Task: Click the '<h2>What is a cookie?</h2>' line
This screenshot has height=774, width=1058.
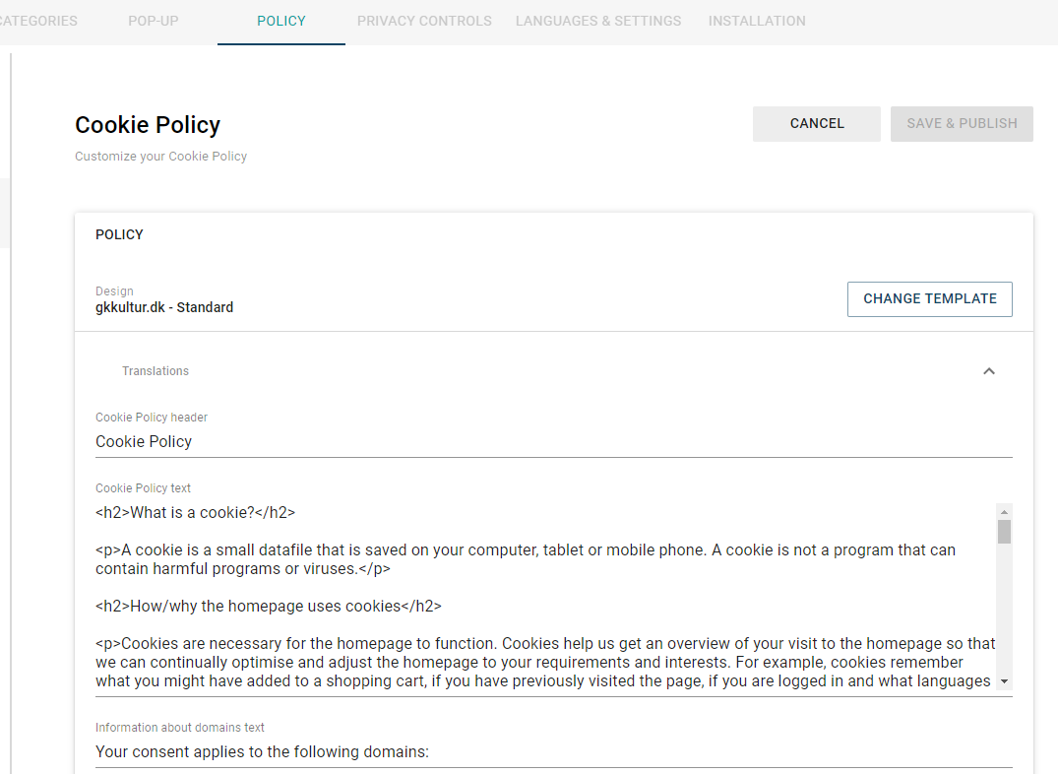Action: pos(195,513)
